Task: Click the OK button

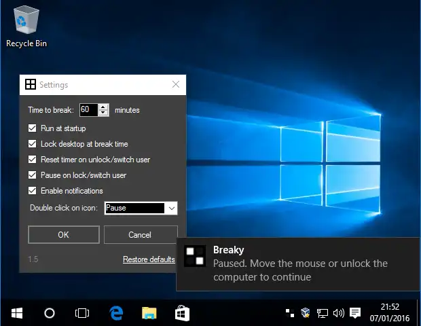Action: [64, 235]
